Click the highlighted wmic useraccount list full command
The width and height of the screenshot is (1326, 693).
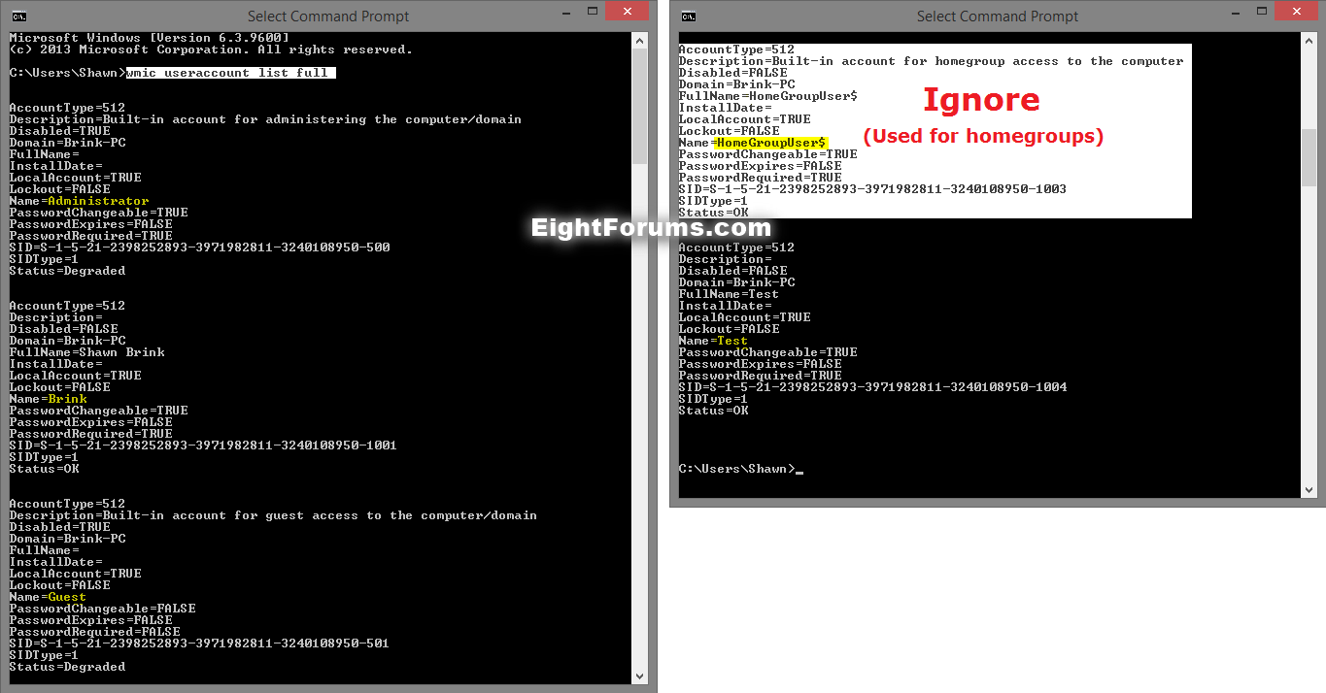(x=230, y=73)
